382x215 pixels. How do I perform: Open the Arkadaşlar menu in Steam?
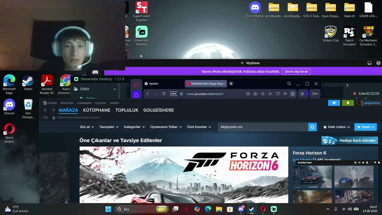[84, 103]
